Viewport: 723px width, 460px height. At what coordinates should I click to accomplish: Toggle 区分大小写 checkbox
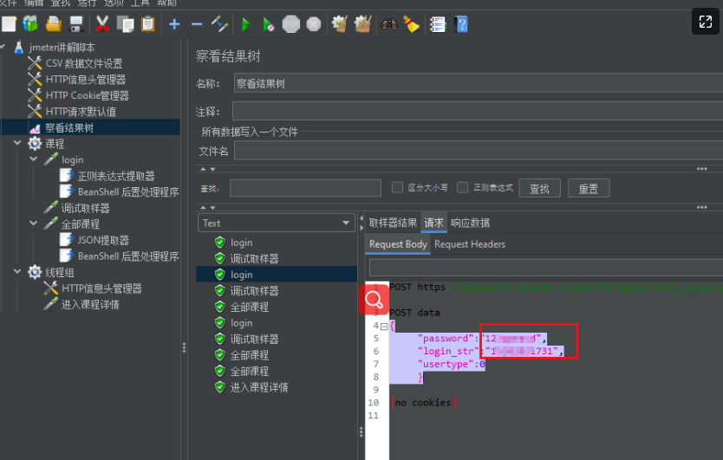(397, 187)
